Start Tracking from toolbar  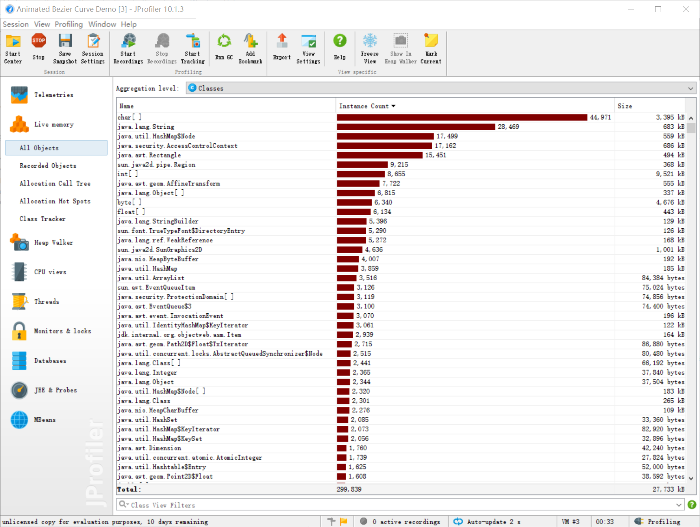tap(193, 49)
